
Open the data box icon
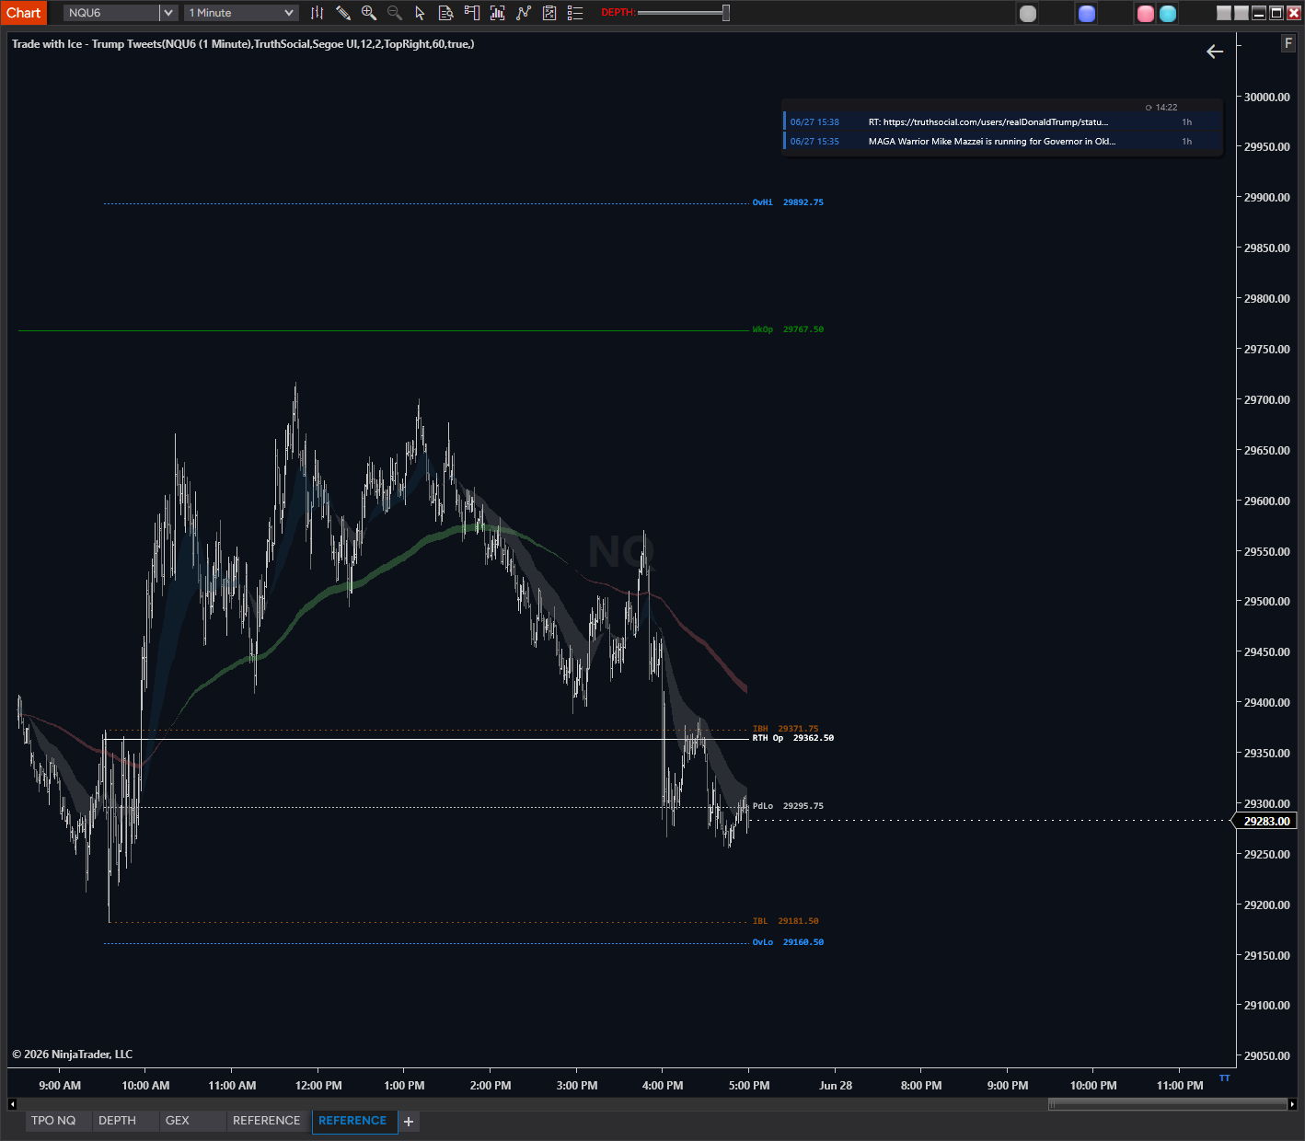[x=445, y=13]
